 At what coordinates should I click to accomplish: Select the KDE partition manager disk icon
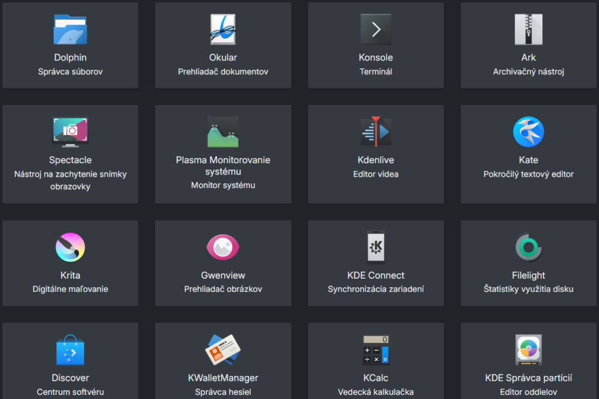[529, 350]
